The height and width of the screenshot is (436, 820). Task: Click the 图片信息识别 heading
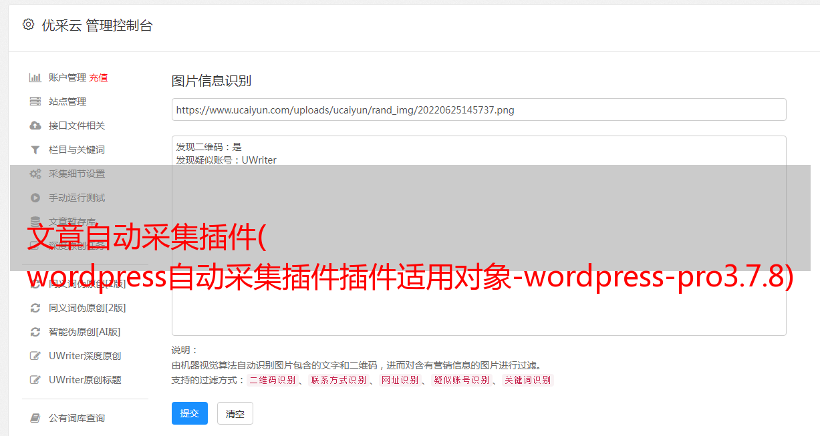pyautogui.click(x=211, y=81)
